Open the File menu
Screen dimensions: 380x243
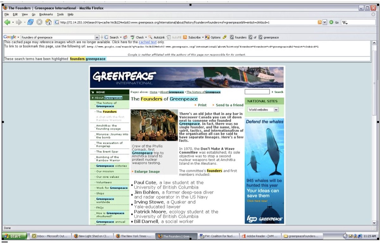[7, 14]
